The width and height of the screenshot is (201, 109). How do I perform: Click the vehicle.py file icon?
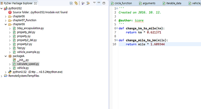point(14,68)
